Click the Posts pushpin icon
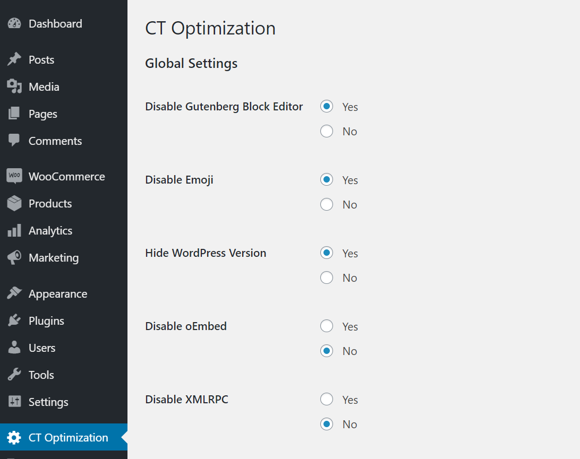 pyautogui.click(x=14, y=59)
